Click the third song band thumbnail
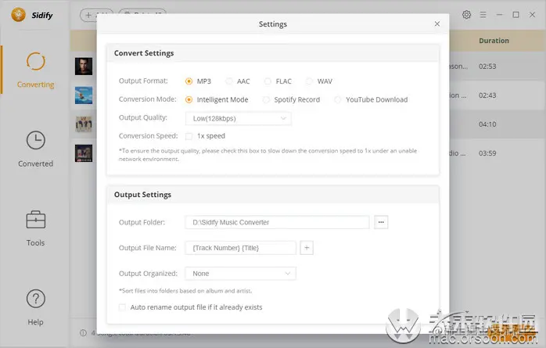Viewport: 546px width, 348px height. (84, 124)
